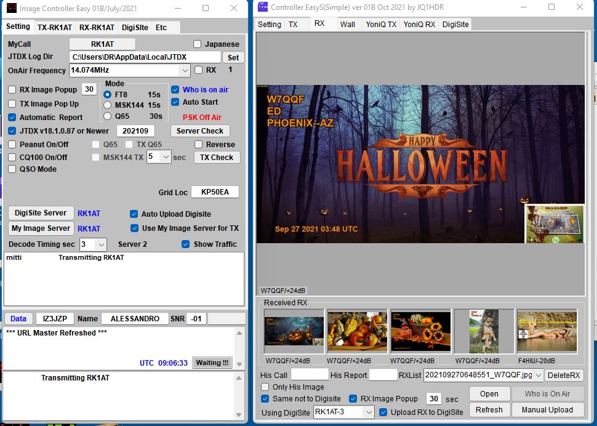This screenshot has height=426, width=597.
Task: Select the MSK144 mode radio button
Action: (108, 105)
